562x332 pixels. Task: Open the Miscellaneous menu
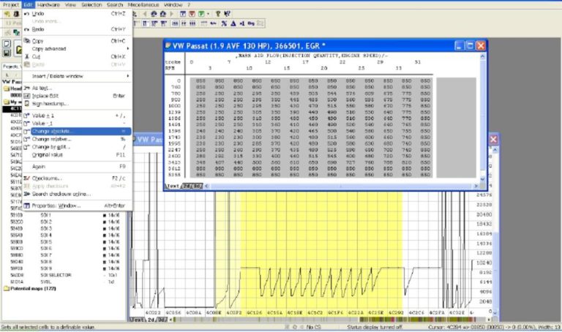pos(143,4)
